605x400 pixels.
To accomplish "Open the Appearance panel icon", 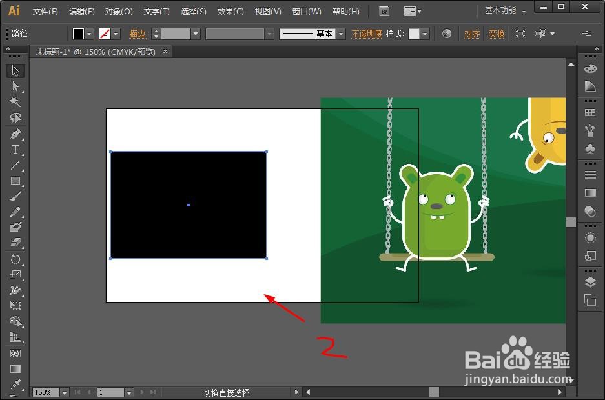I will pyautogui.click(x=590, y=238).
